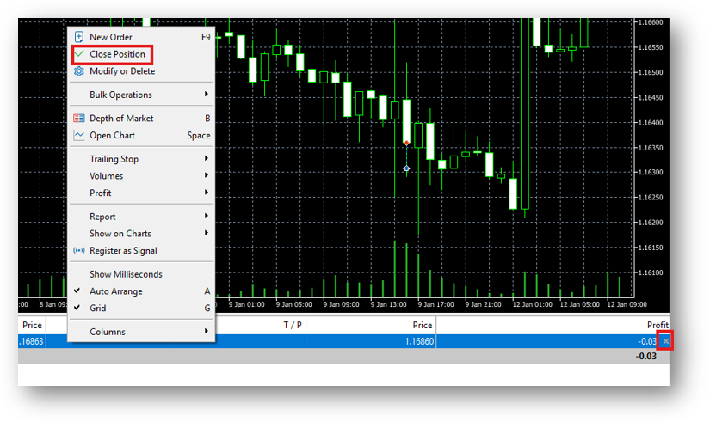710x422 pixels.
Task: Click the Open Chart line icon
Action: 79,136
